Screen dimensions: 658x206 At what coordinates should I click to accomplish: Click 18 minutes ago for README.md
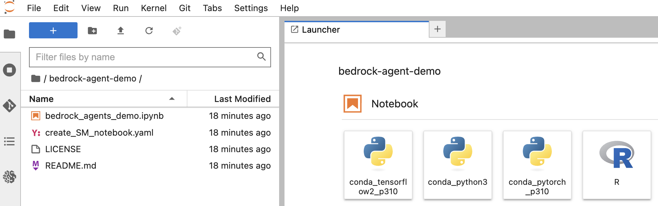coord(240,166)
